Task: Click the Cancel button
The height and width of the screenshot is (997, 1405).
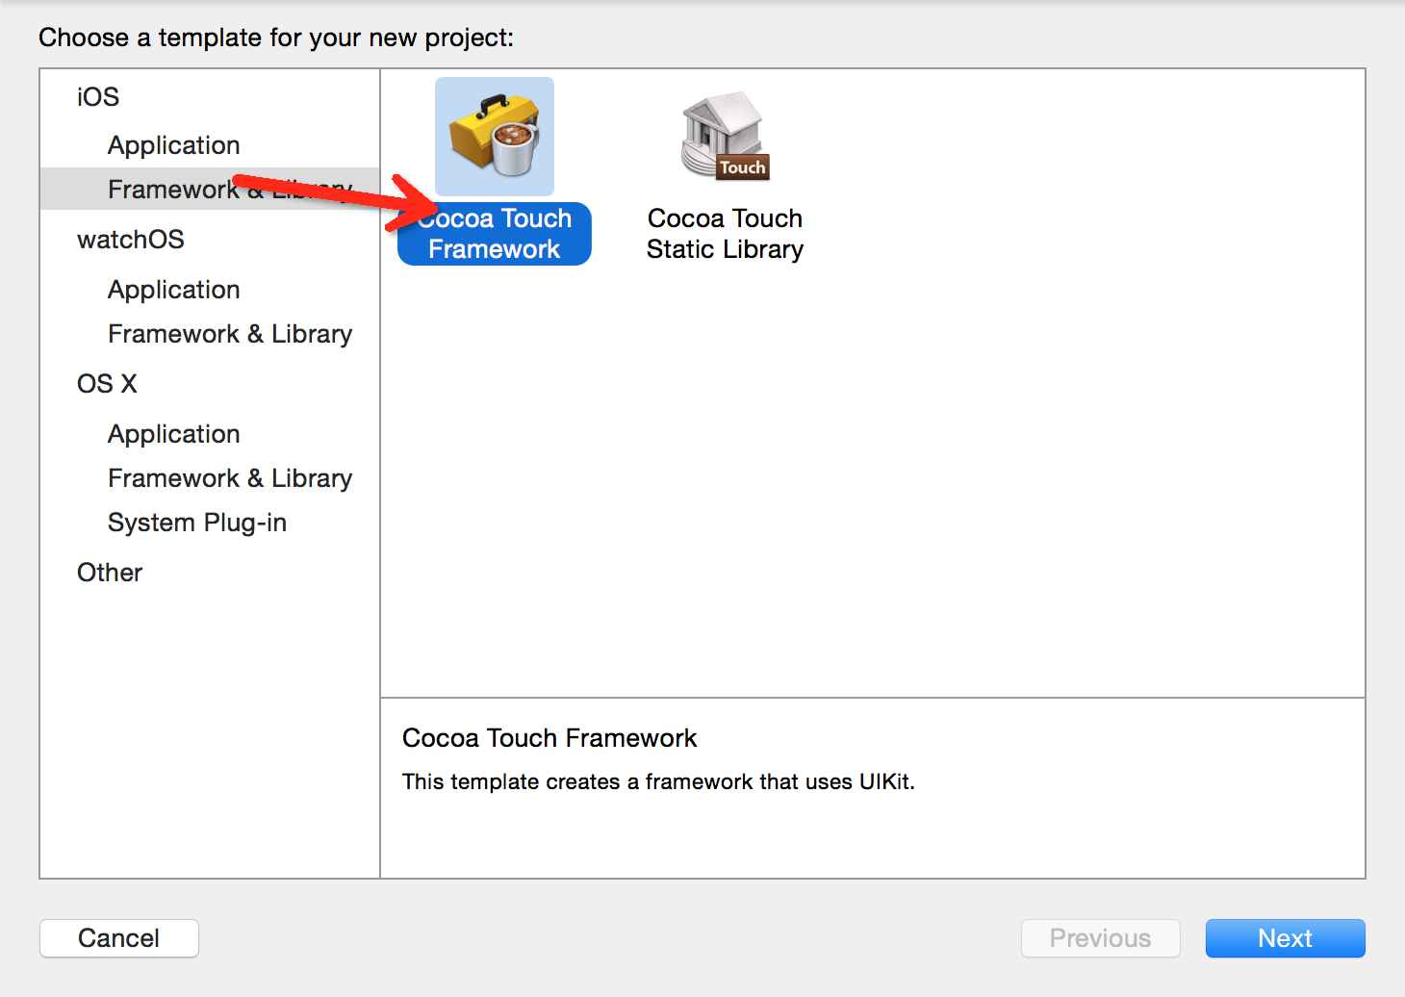Action: coord(119,938)
